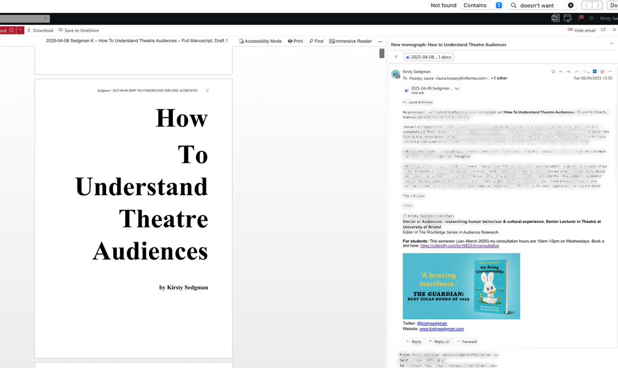Click Download in the preview toolbar
Viewport: 618px width, 368px height.
40,30
